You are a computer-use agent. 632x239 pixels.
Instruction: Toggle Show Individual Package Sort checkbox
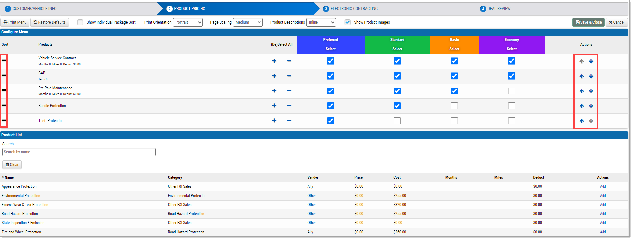point(80,22)
